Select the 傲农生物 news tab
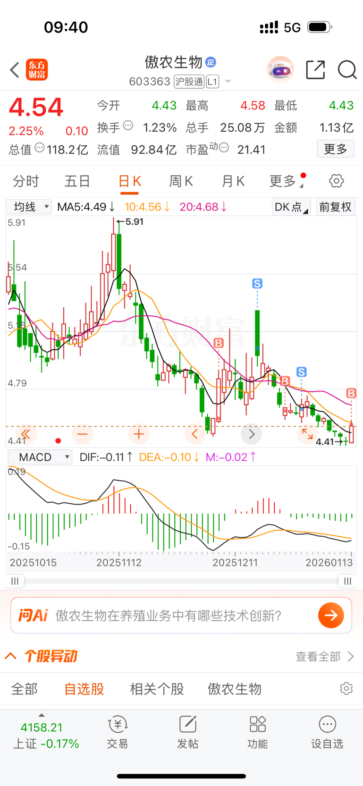 click(235, 689)
